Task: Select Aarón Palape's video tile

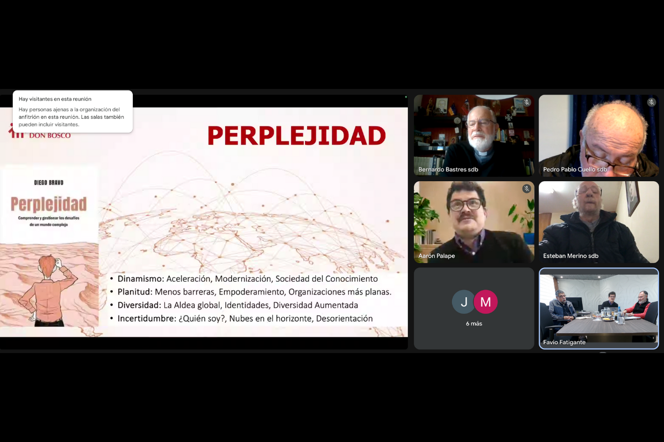Action: point(474,222)
